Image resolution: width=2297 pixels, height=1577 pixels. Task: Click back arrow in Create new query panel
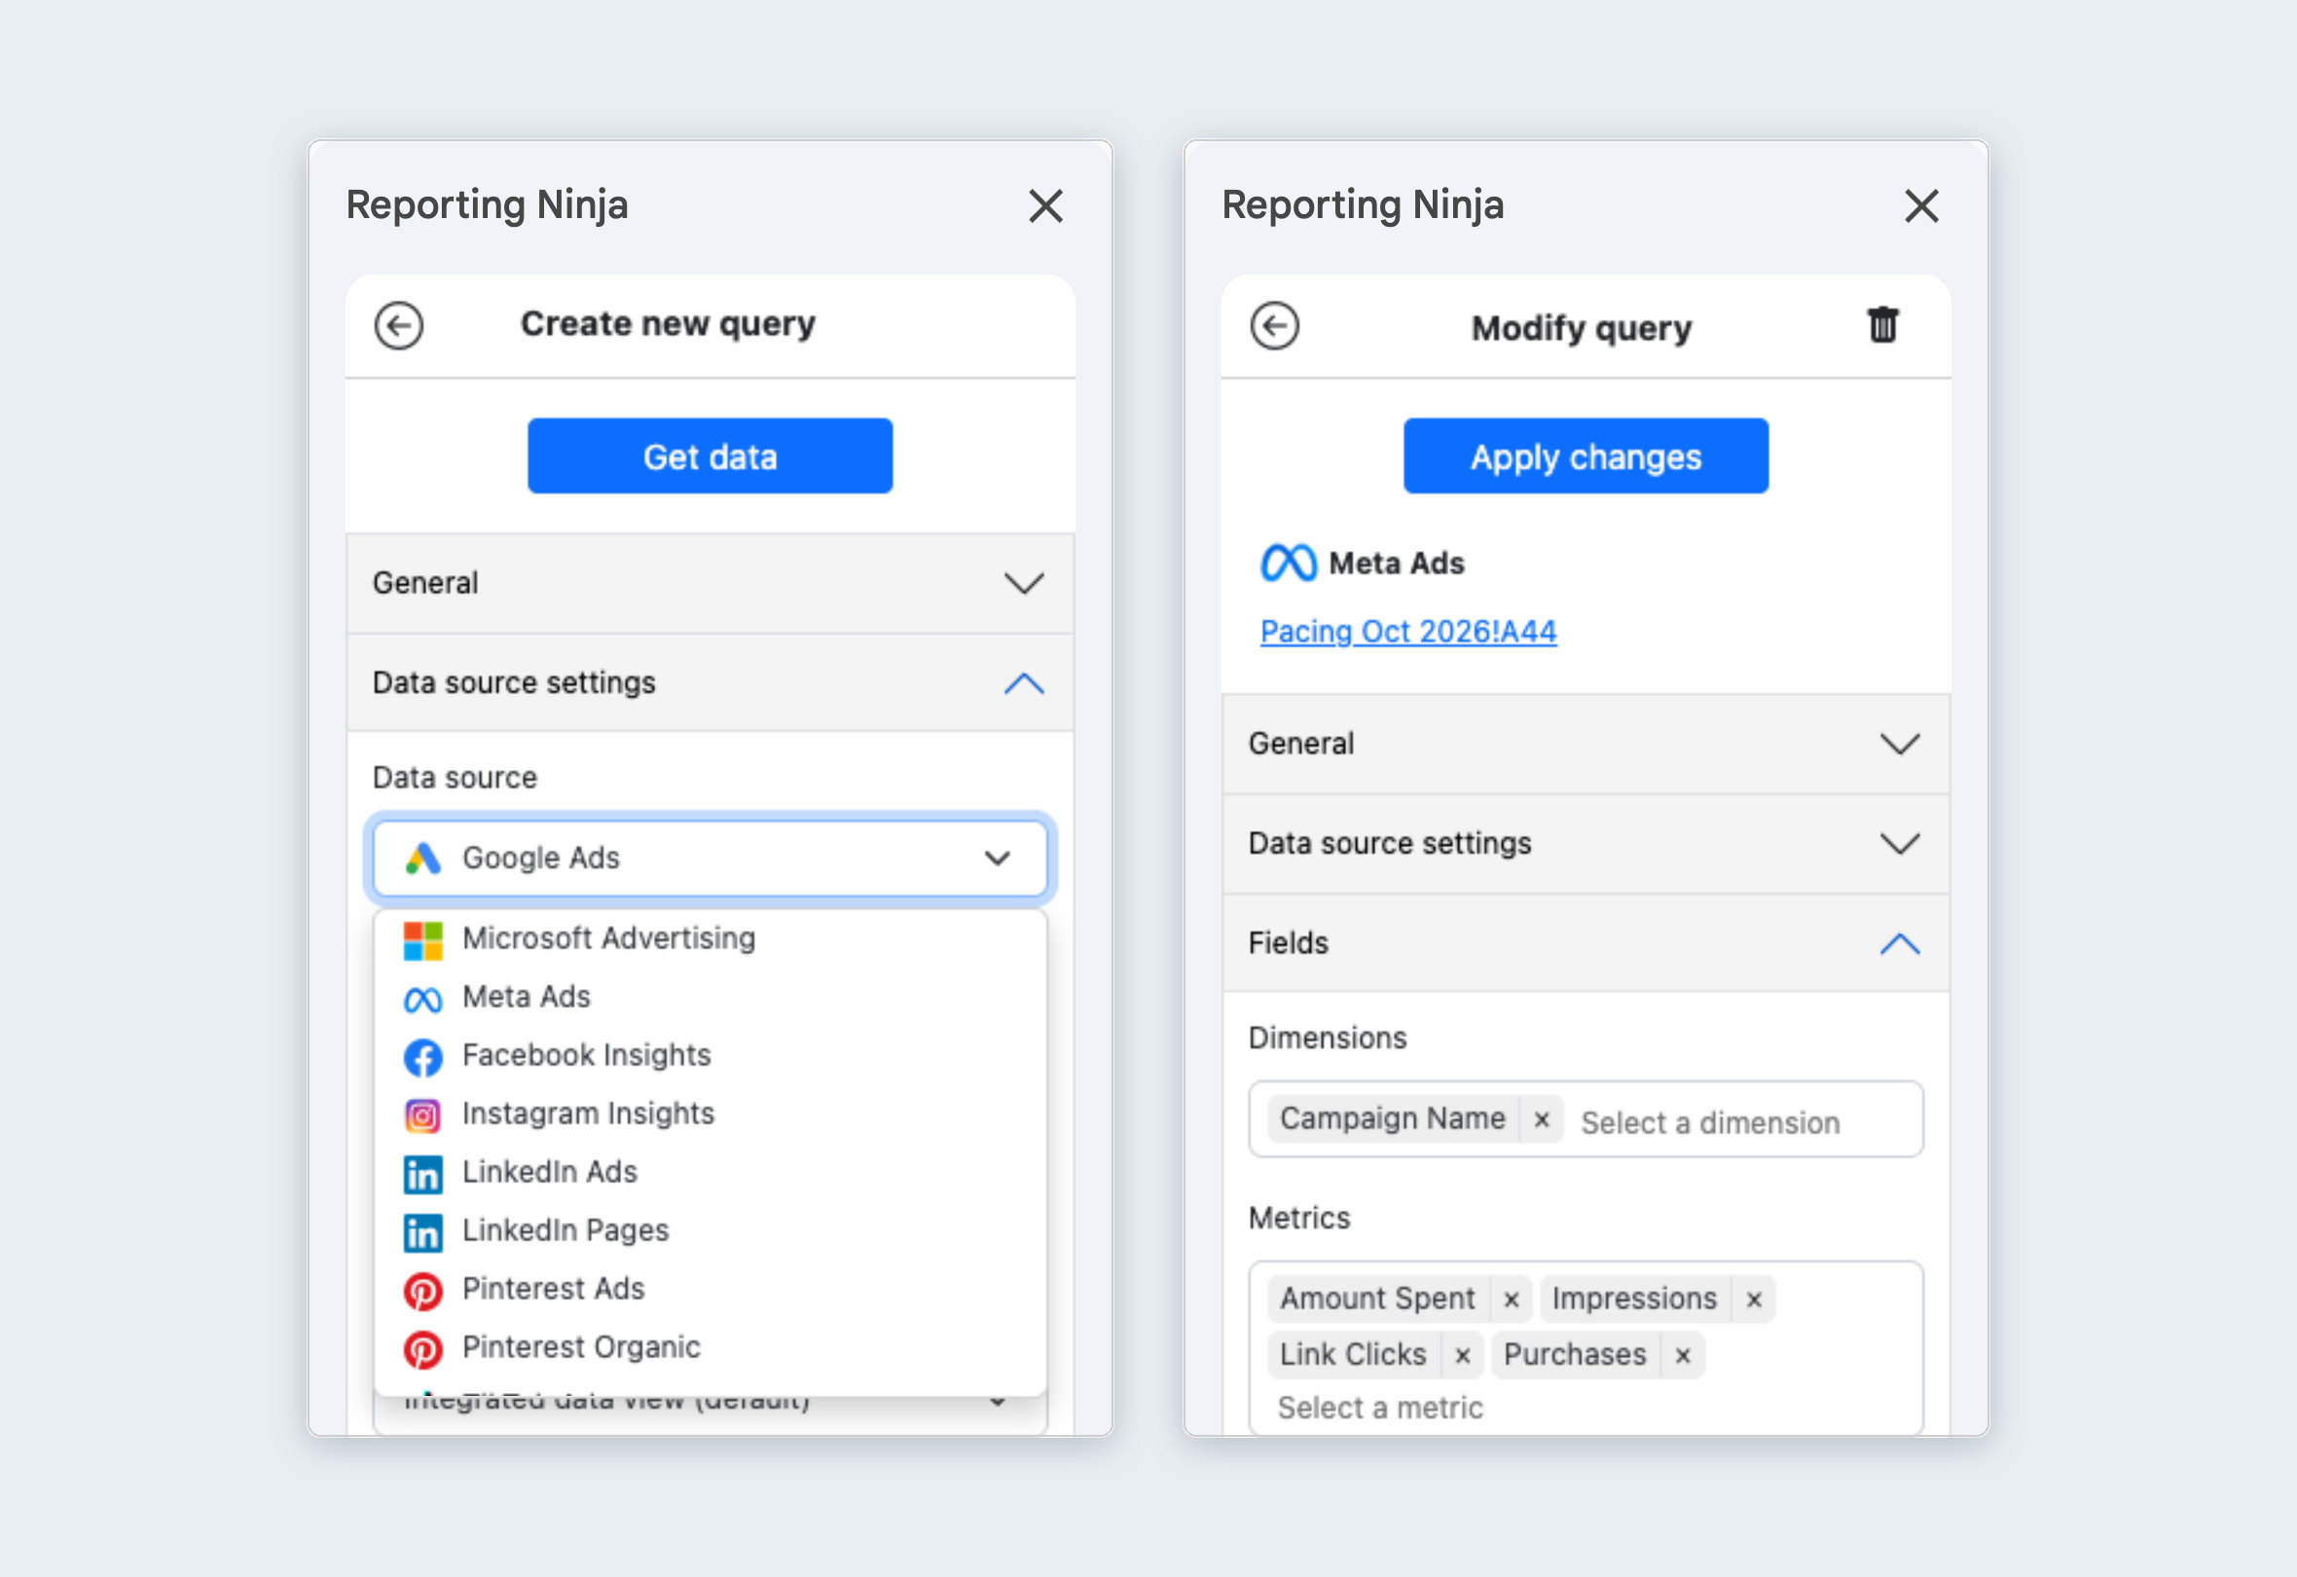398,325
